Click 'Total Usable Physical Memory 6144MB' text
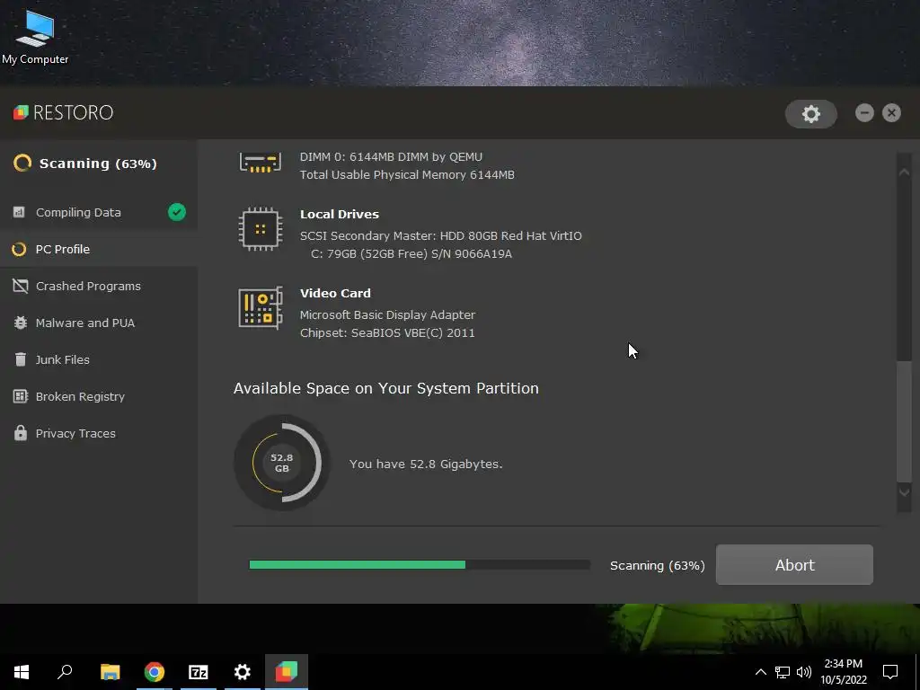Screen dimensions: 920x690 coord(407,175)
